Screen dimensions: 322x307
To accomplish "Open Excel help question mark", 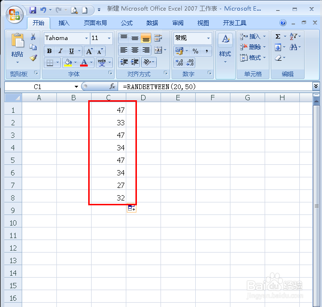I will tap(283, 23).
